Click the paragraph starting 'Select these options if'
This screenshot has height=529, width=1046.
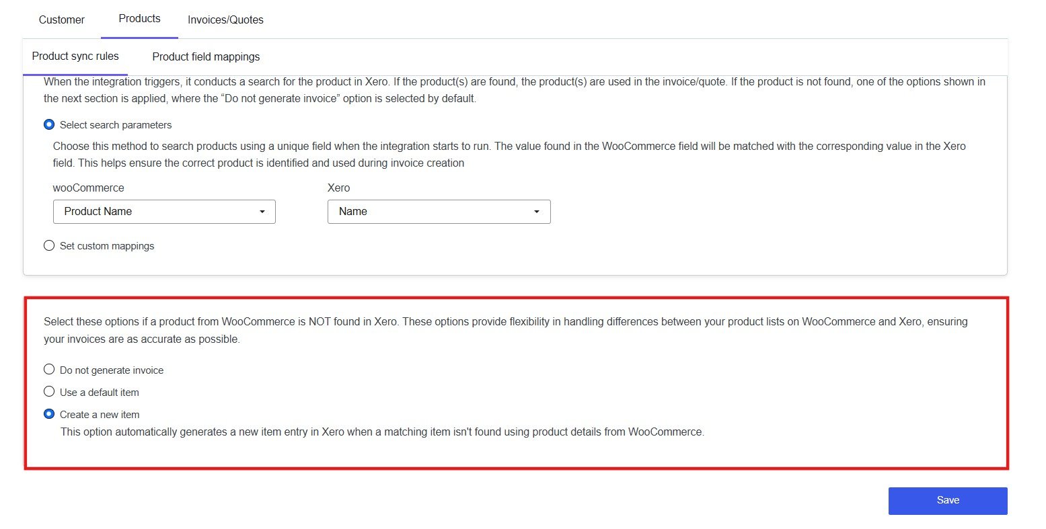(506, 330)
